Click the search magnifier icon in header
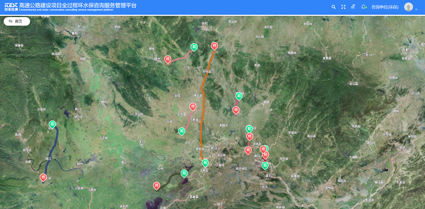This screenshot has width=425, height=209. pos(333,7)
